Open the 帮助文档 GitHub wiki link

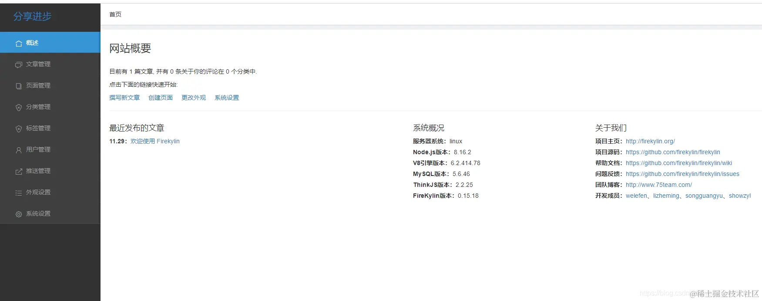[679, 163]
